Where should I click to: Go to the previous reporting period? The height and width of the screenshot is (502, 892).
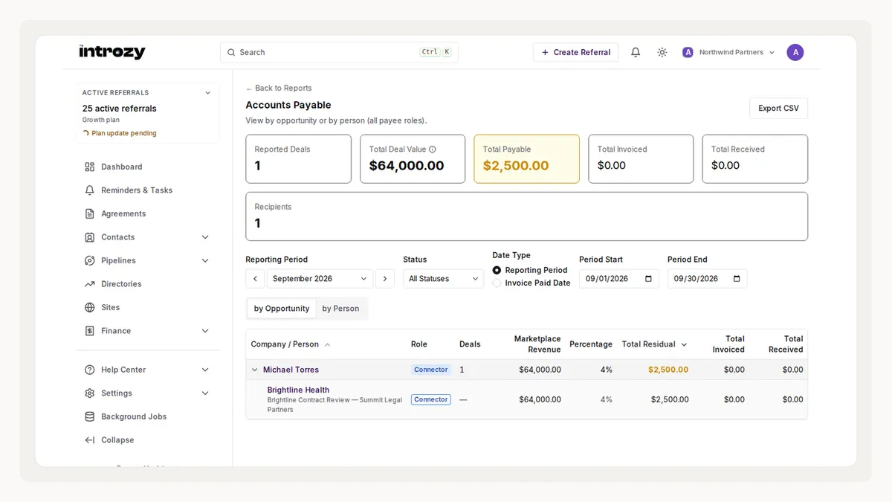click(x=255, y=279)
